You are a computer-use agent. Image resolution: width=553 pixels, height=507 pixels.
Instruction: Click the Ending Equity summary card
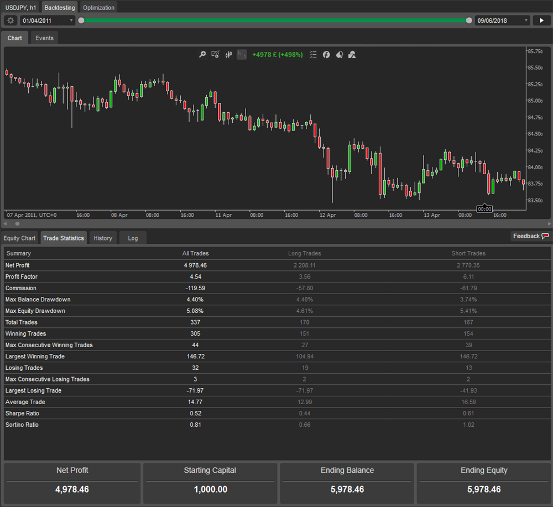[484, 483]
